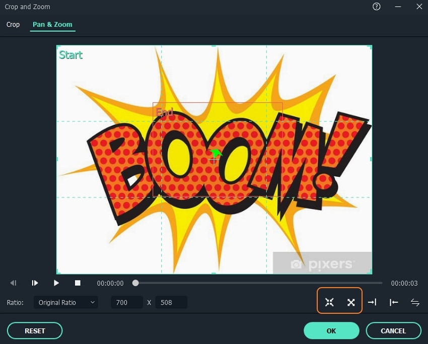Click the top-right corner handle of Start frame
This screenshot has height=344, width=428.
coord(371,47)
